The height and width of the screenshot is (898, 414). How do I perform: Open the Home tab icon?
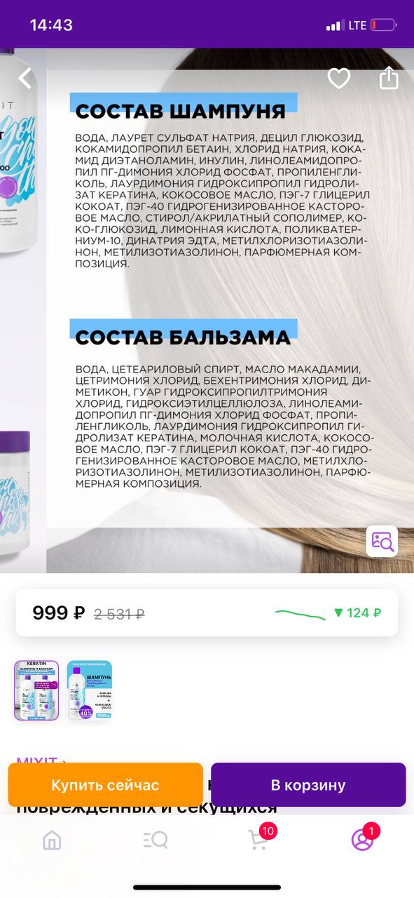click(52, 840)
